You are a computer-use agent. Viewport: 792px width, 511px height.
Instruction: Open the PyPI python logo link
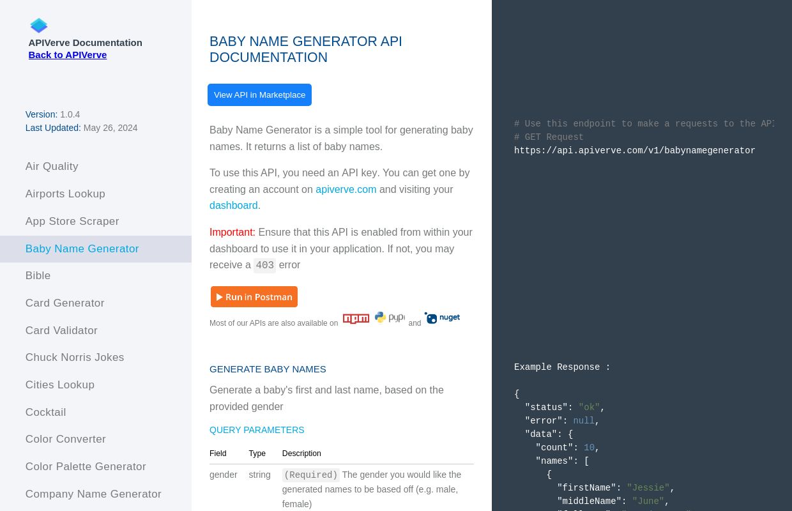(390, 317)
